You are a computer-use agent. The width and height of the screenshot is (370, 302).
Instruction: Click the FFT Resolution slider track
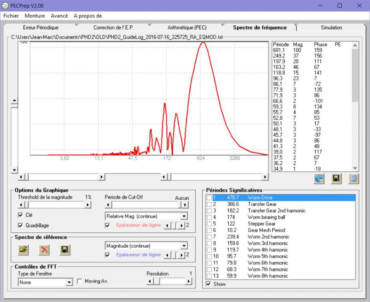pyautogui.click(x=172, y=281)
